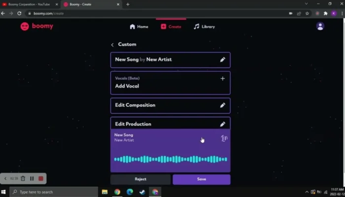The height and width of the screenshot is (197, 345).
Task: Click the Add Vocal label
Action: point(127,86)
